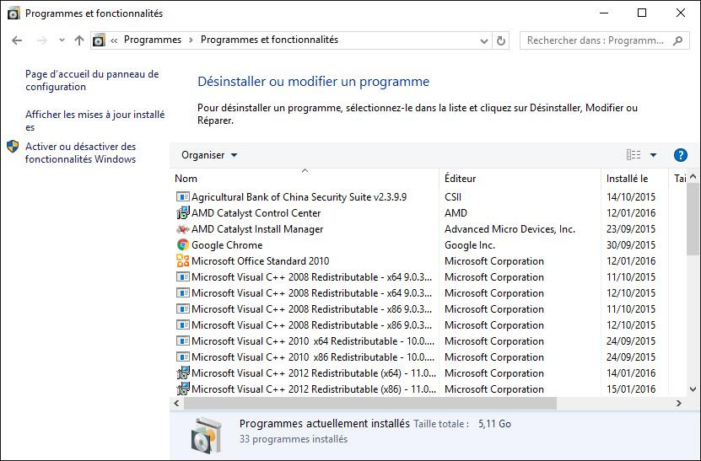Click publisher CSII cell
The width and height of the screenshot is (701, 461).
pyautogui.click(x=453, y=197)
